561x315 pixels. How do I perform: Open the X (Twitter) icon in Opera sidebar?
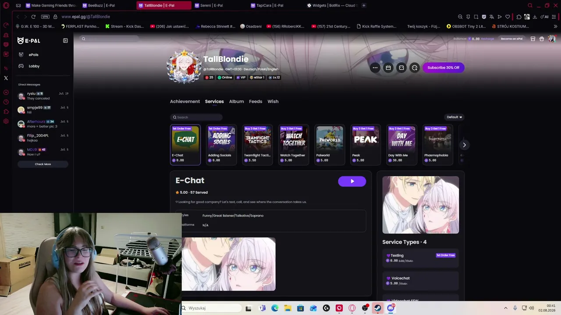tap(6, 78)
